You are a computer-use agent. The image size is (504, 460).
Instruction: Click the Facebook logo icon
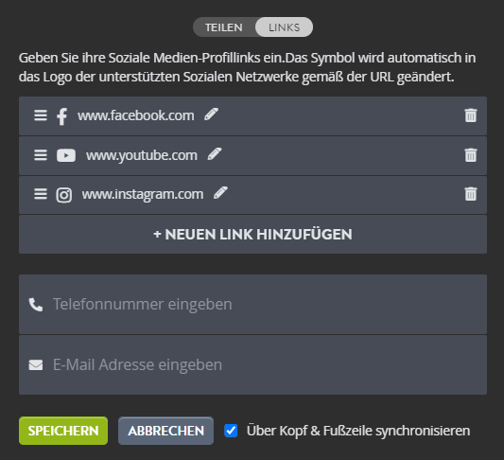(62, 116)
